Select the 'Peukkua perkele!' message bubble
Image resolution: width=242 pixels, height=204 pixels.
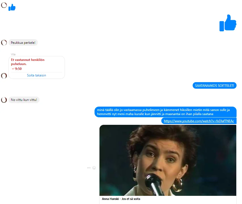coord(23,42)
